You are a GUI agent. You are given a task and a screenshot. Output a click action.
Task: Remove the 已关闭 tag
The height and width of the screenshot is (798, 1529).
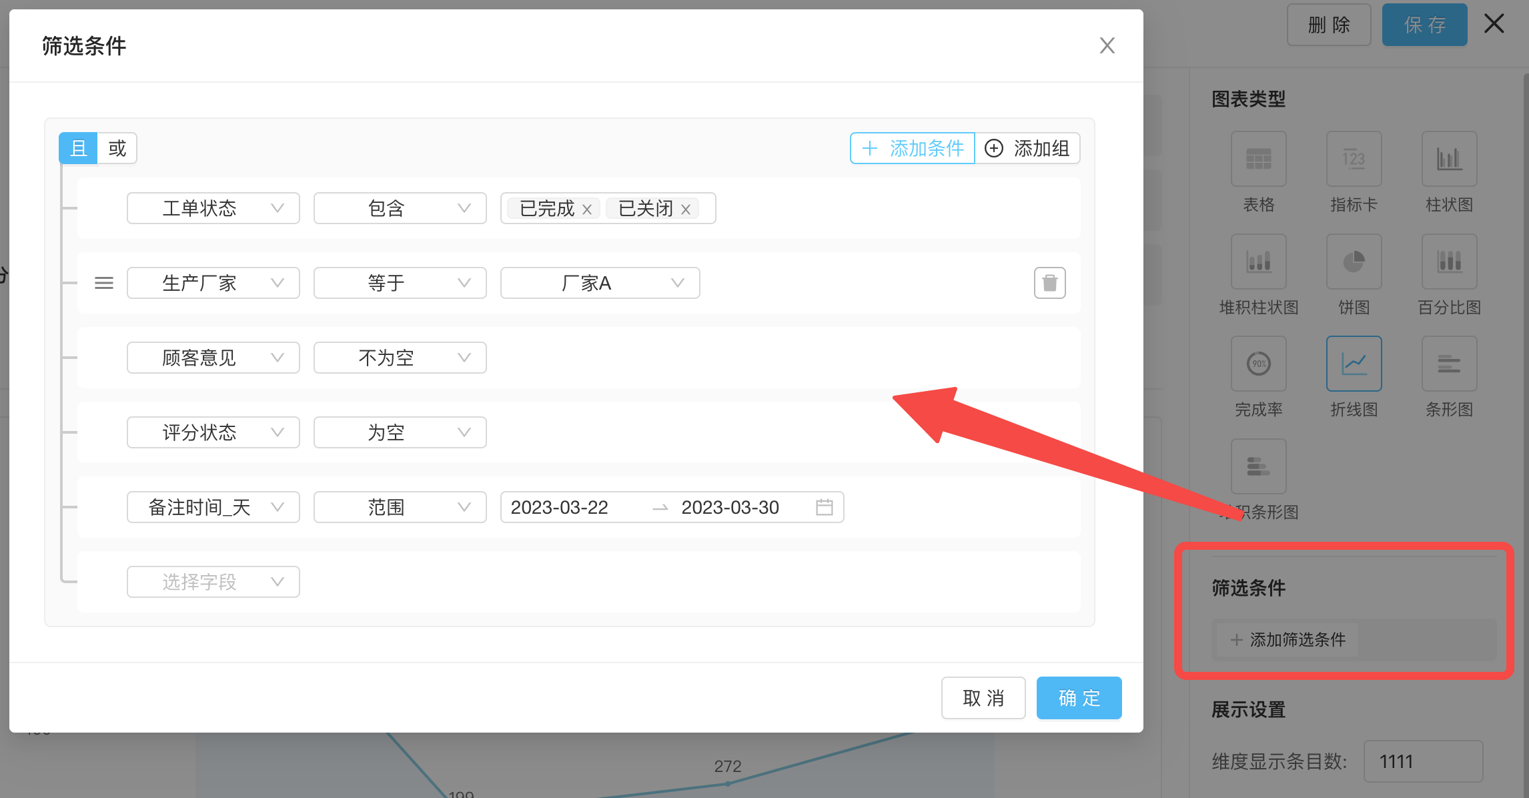(685, 210)
